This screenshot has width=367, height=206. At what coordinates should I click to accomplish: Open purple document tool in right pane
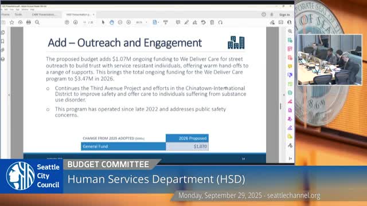(290, 110)
